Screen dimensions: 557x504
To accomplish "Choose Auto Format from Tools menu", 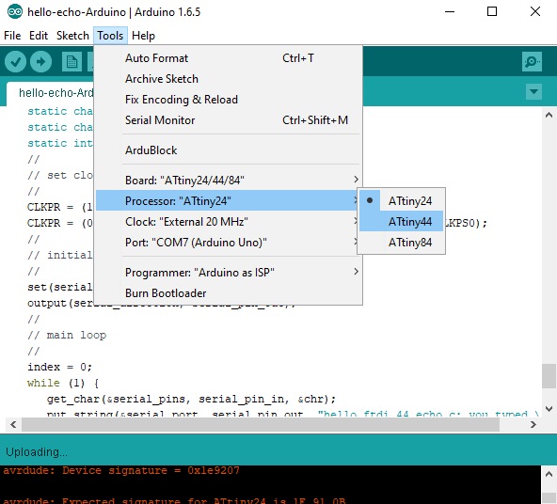I will tap(229, 58).
